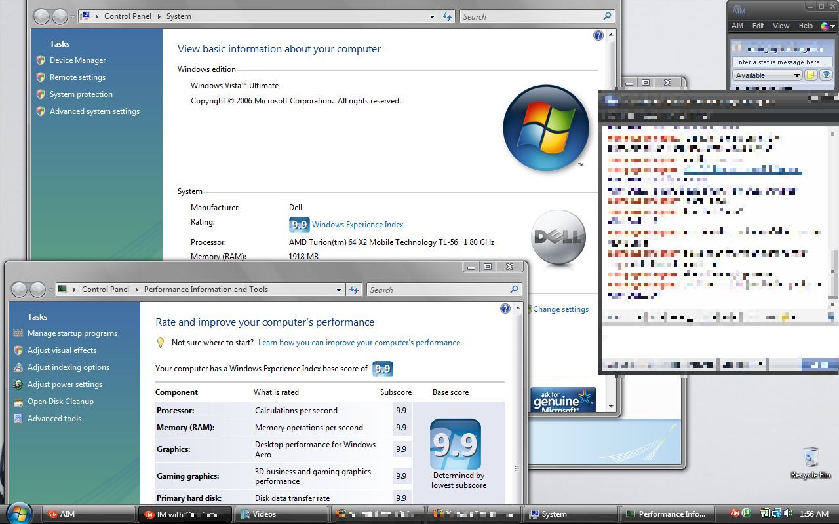Open AIM color theme picker

click(x=828, y=26)
